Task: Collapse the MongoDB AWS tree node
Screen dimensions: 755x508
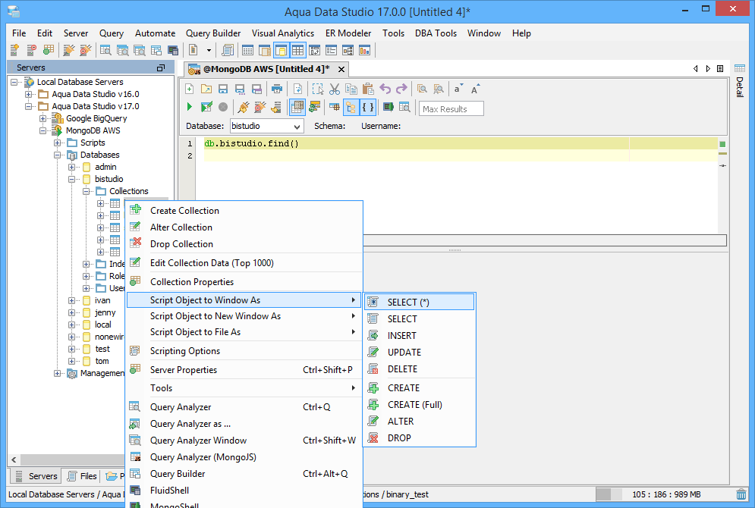Action: point(42,130)
